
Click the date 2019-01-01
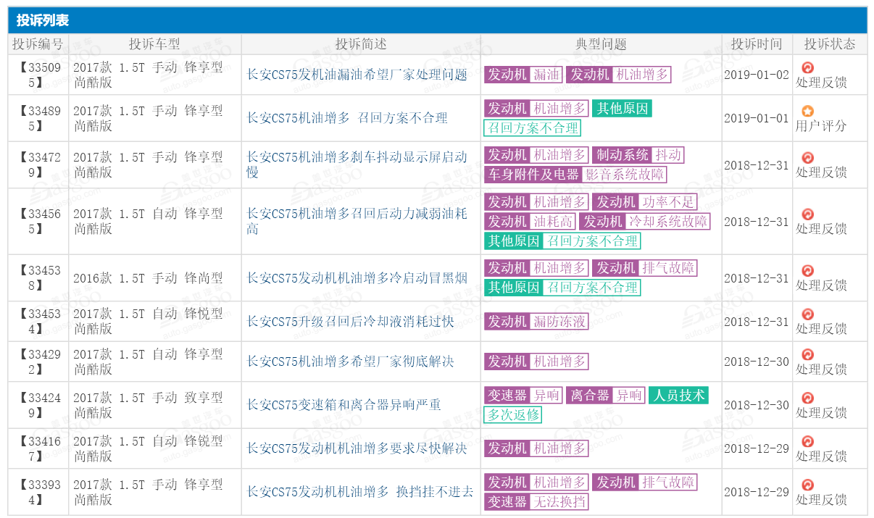point(757,118)
